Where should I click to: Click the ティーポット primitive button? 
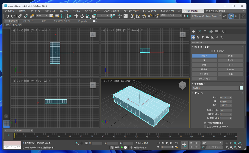pos(204,74)
